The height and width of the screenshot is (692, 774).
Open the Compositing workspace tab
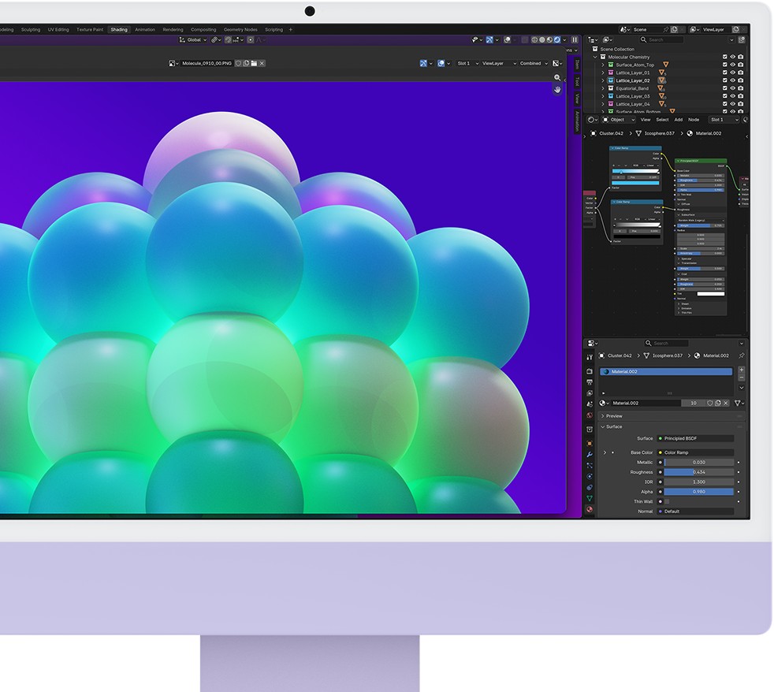click(x=203, y=30)
